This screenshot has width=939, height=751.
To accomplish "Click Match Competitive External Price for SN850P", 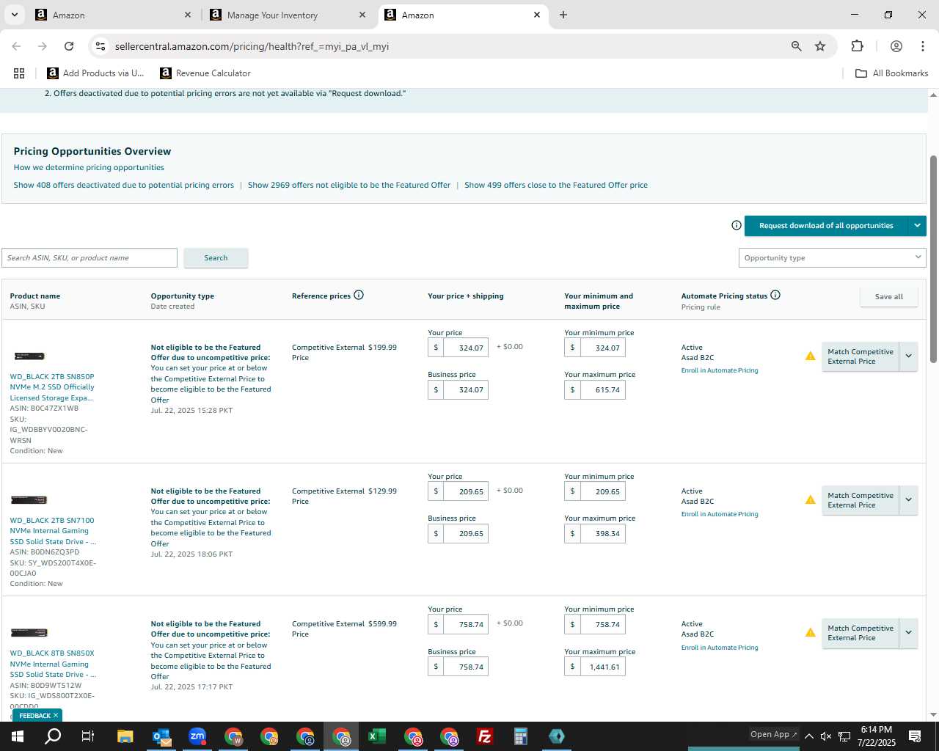I will click(x=861, y=356).
